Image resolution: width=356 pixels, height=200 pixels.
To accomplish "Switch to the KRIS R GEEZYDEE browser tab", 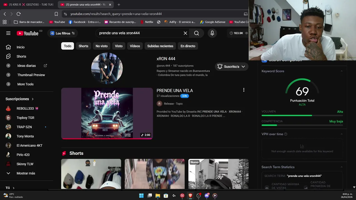I will point(28,4).
